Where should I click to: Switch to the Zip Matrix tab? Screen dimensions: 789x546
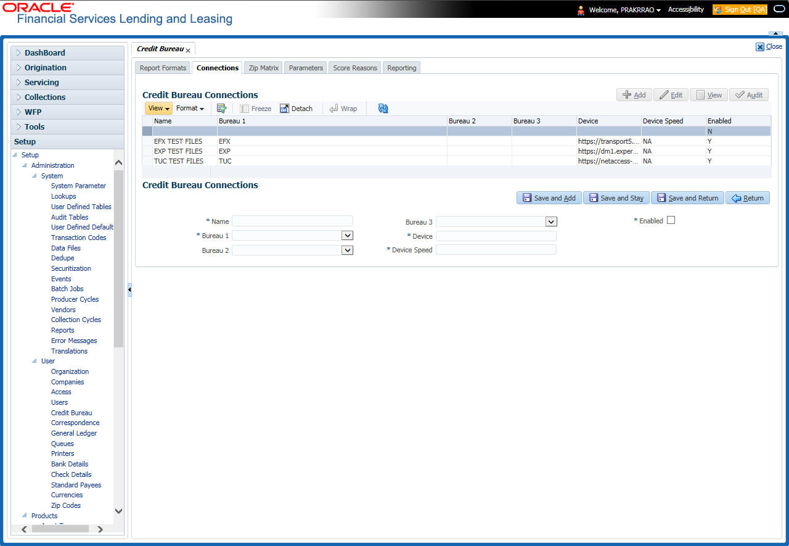tap(264, 68)
